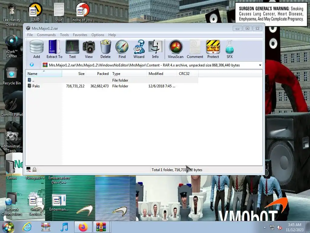310x233 pixels.
Task: Run the Test archive tool
Action: pyautogui.click(x=72, y=49)
